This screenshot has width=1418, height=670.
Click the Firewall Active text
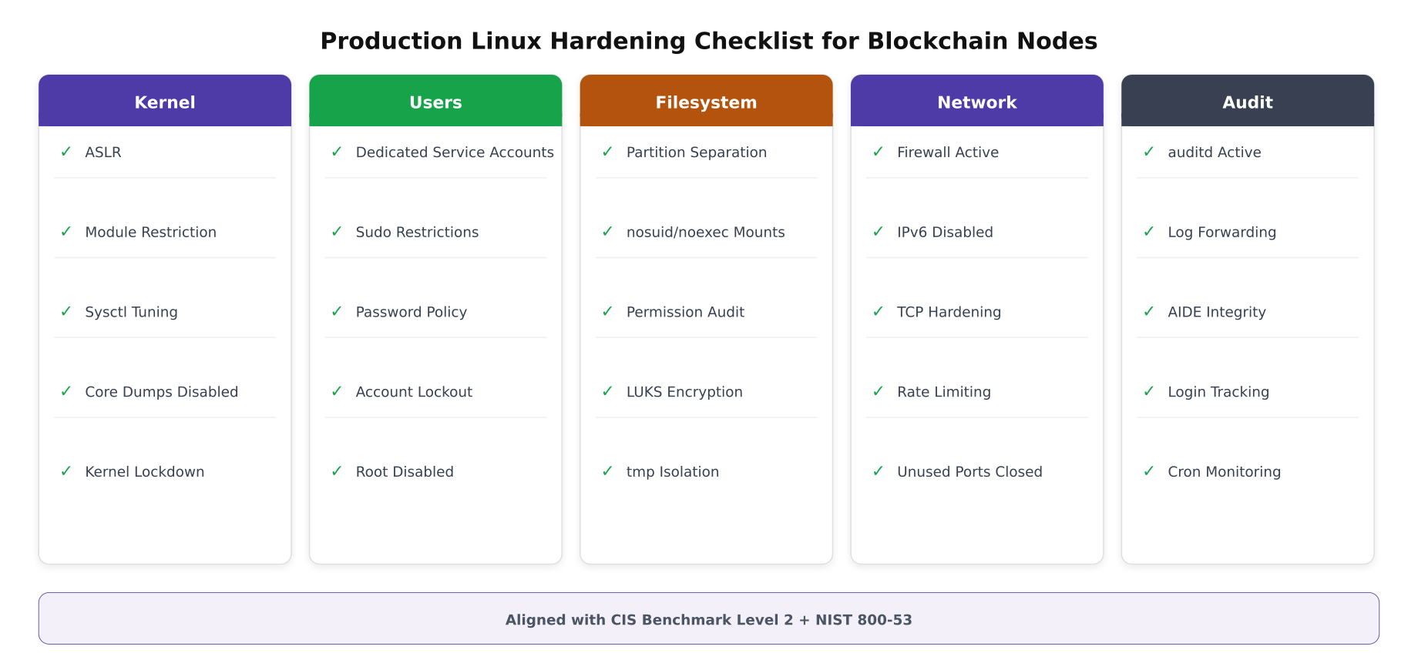(948, 152)
